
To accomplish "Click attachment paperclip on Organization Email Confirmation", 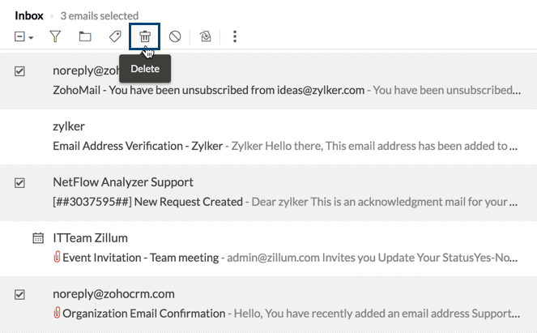I will 57,313.
